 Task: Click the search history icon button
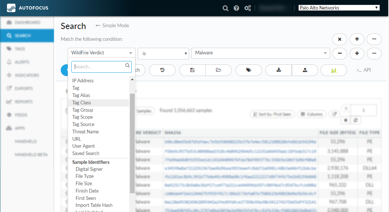(x=162, y=70)
